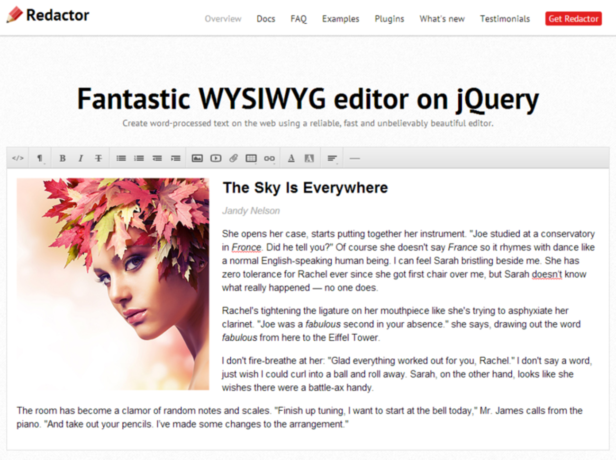Attach a file with paperclip icon
616x460 pixels.
(234, 158)
